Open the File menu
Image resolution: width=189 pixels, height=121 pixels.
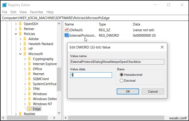click(x=5, y=12)
